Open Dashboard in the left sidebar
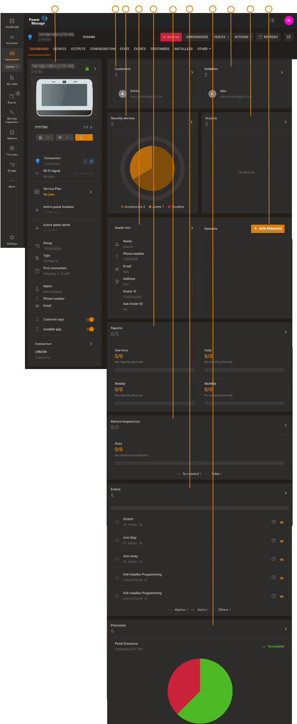The width and height of the screenshot is (297, 724). click(12, 24)
